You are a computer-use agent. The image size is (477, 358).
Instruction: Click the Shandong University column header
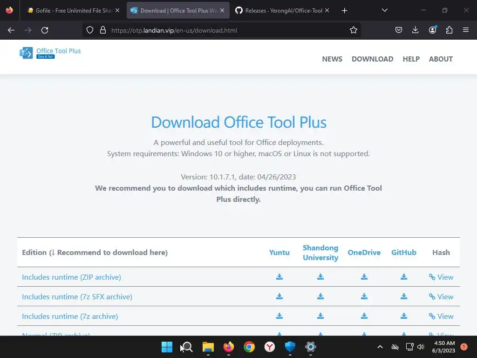[320, 252]
